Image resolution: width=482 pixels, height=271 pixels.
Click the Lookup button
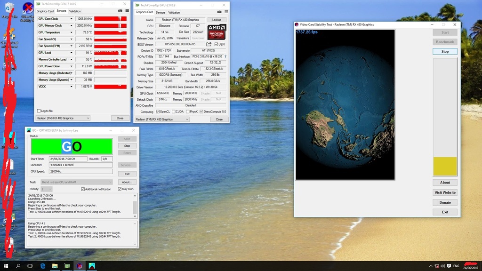(217, 20)
